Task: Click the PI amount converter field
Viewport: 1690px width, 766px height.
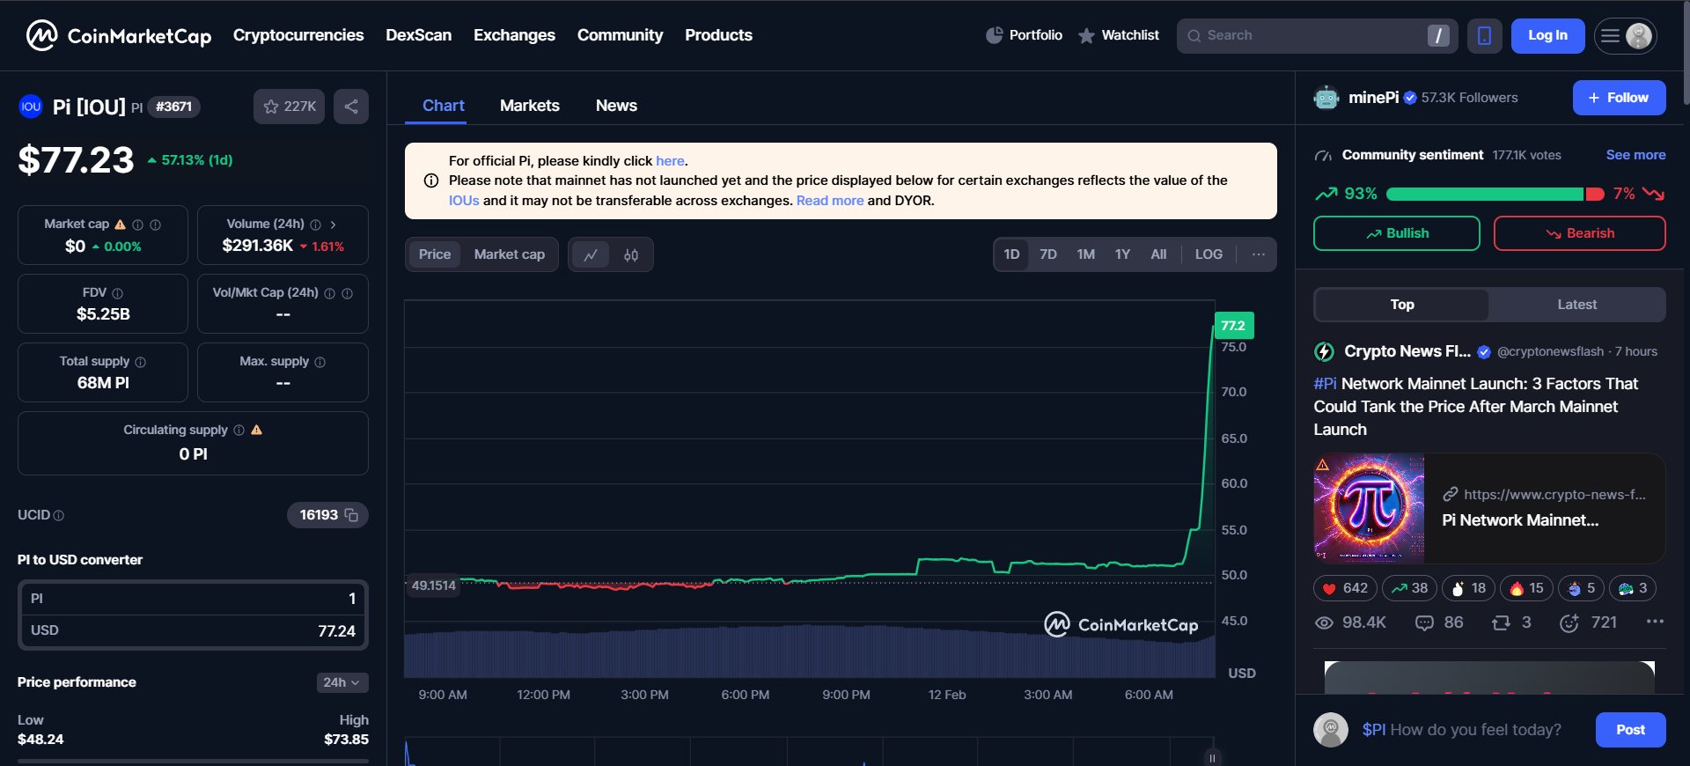Action: [193, 599]
